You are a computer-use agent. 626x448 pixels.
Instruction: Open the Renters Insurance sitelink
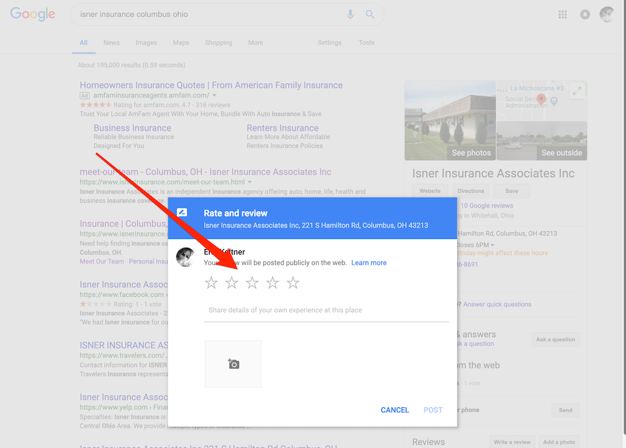(282, 128)
